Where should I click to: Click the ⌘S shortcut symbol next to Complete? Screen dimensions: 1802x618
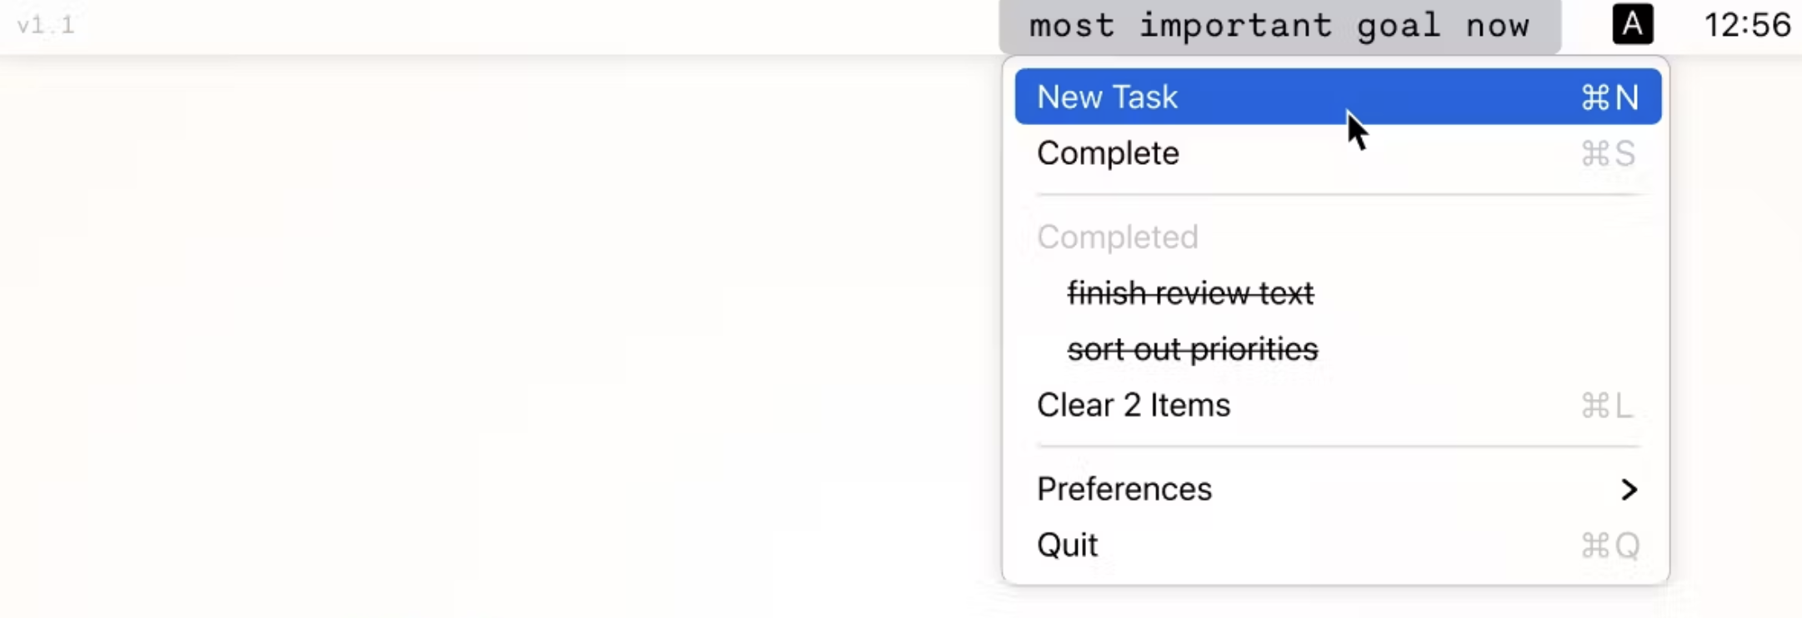tap(1608, 154)
